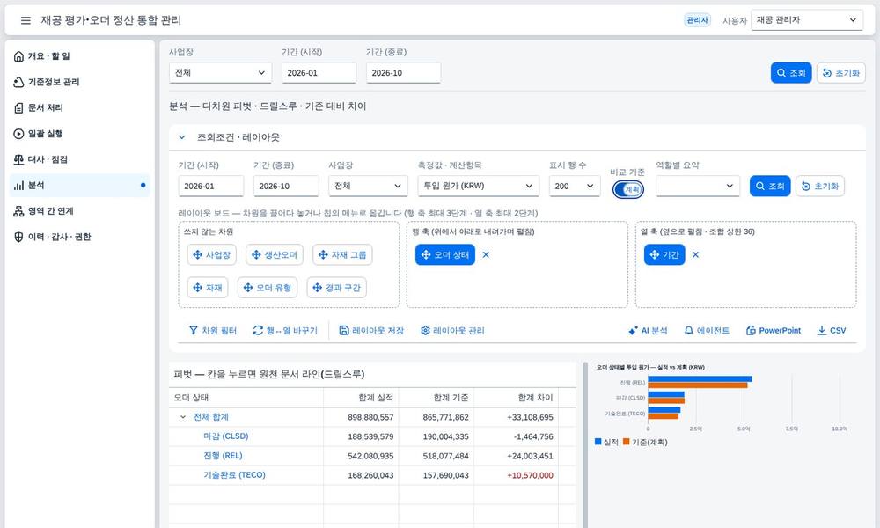Select the 사업장 dimension chip
This screenshot has height=528, width=880.
coord(211,254)
